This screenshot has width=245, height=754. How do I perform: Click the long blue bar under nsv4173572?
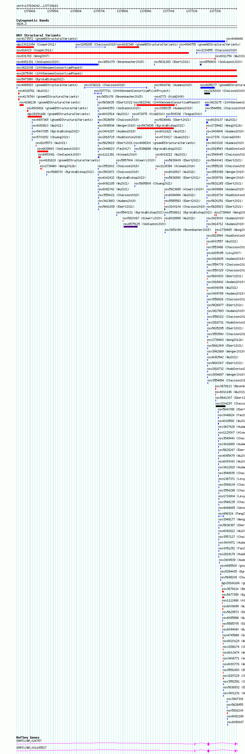coord(121,41)
